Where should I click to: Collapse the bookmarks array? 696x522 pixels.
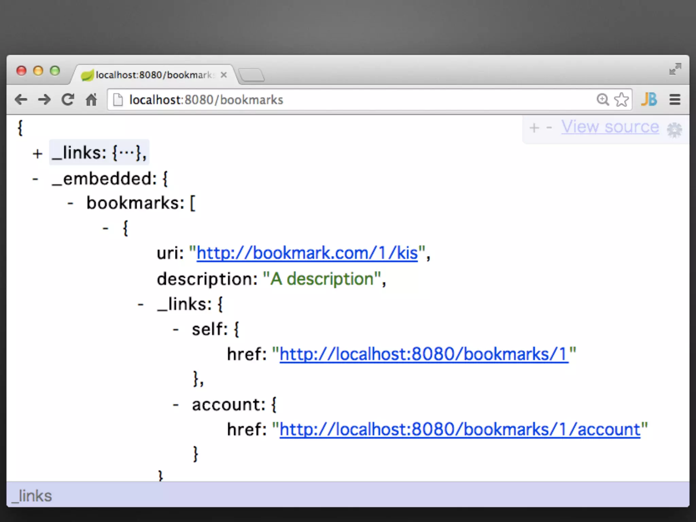pyautogui.click(x=70, y=204)
